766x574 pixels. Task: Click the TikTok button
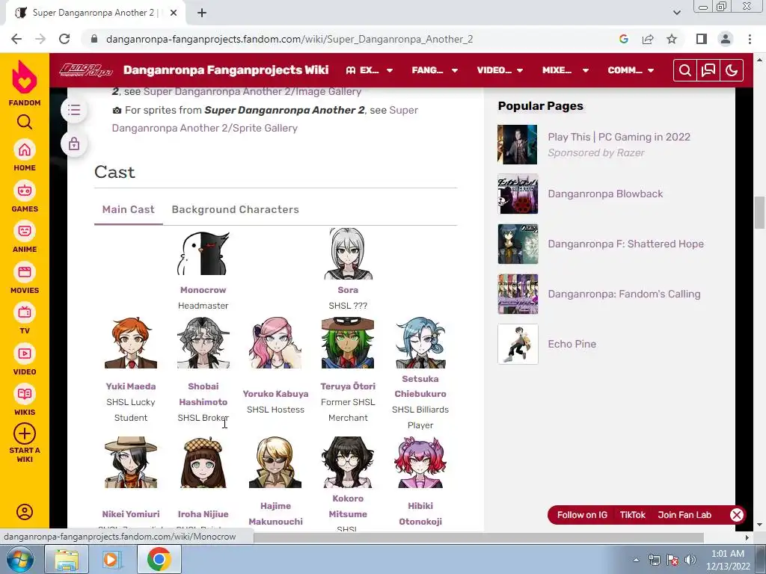pos(632,515)
